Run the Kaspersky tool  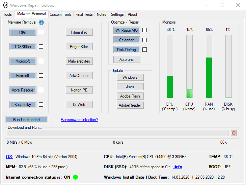23,105
